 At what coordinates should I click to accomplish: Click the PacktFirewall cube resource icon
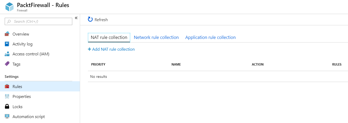9,7
